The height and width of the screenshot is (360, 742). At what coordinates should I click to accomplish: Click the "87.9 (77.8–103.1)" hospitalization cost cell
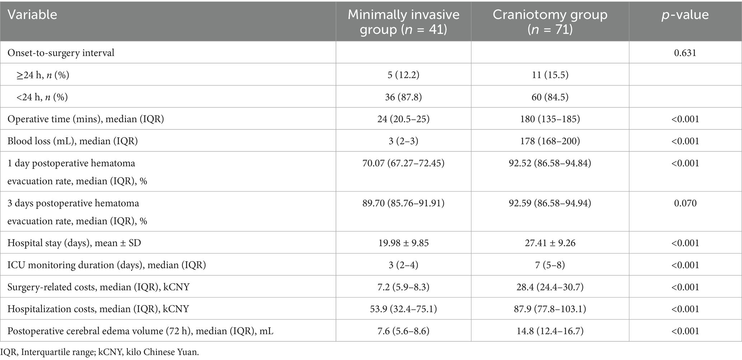[x=550, y=309]
